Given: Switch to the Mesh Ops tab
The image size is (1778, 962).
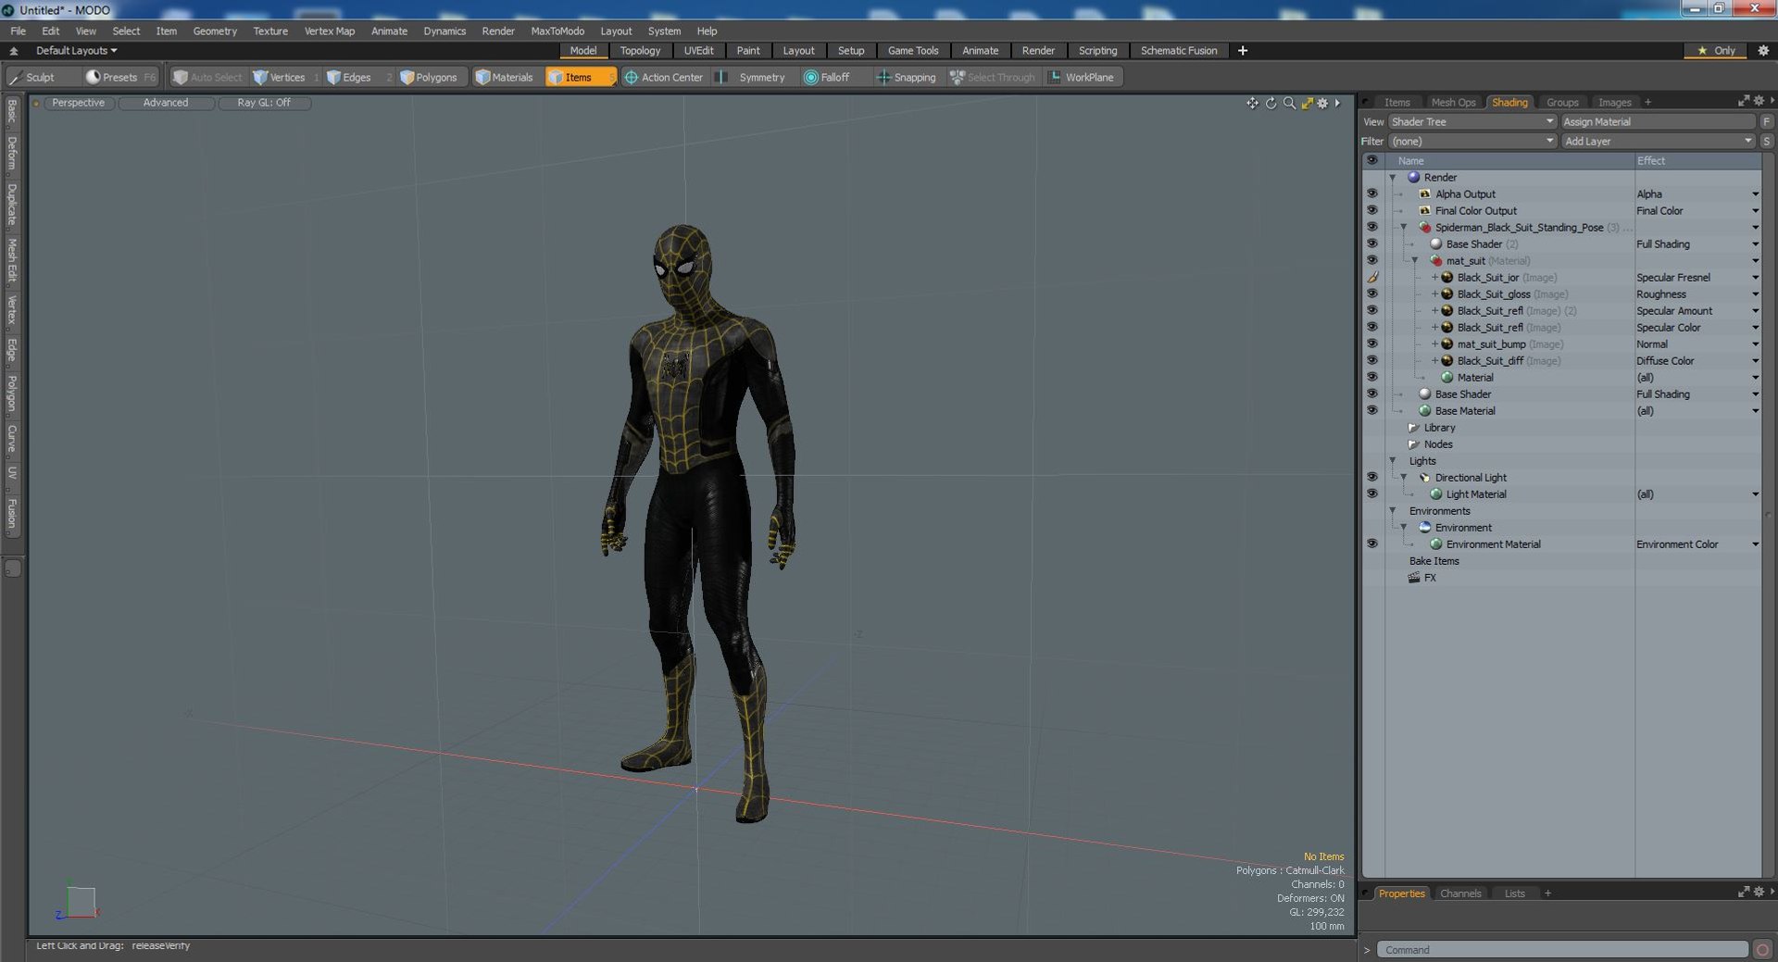Looking at the screenshot, I should tap(1453, 103).
